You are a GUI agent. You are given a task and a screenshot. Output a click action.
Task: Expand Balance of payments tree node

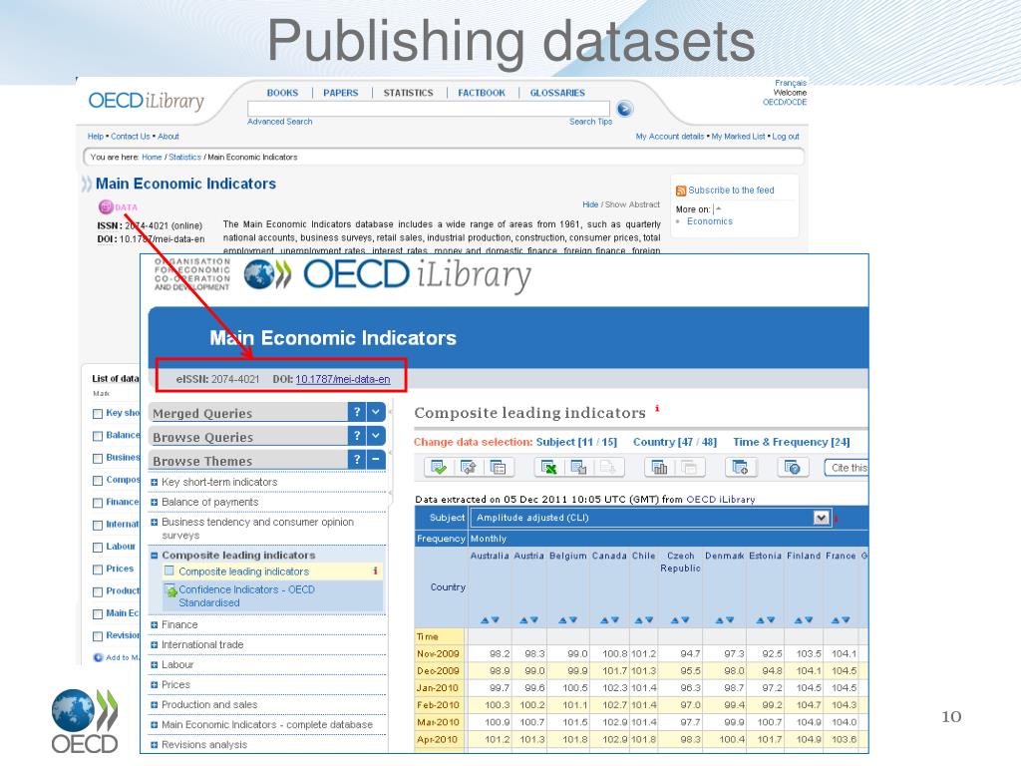[x=155, y=503]
